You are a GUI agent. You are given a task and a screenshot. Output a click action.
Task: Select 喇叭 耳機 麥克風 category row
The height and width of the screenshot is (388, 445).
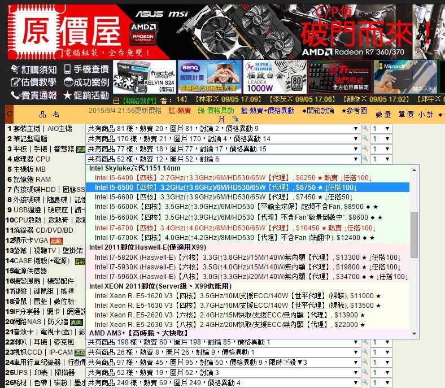tap(45, 342)
